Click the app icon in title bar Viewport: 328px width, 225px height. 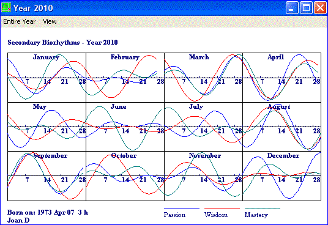6,8
